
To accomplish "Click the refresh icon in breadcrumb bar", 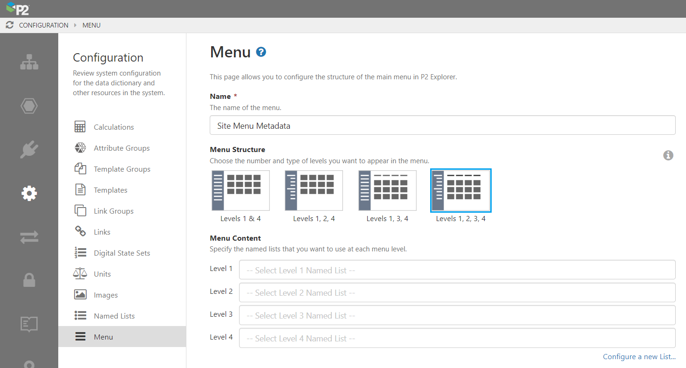I will [x=9, y=25].
